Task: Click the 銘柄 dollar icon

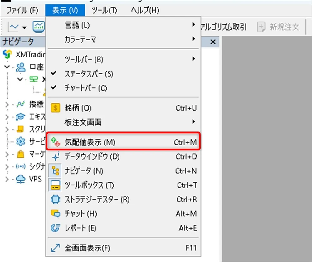Action: (x=55, y=108)
